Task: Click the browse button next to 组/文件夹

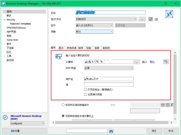Action: click(x=142, y=19)
